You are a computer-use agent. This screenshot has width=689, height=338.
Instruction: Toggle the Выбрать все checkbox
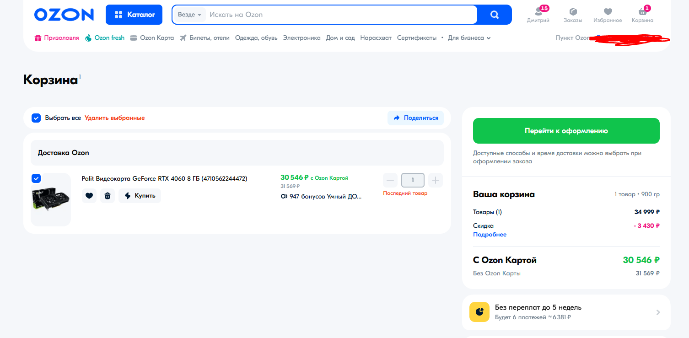(36, 118)
